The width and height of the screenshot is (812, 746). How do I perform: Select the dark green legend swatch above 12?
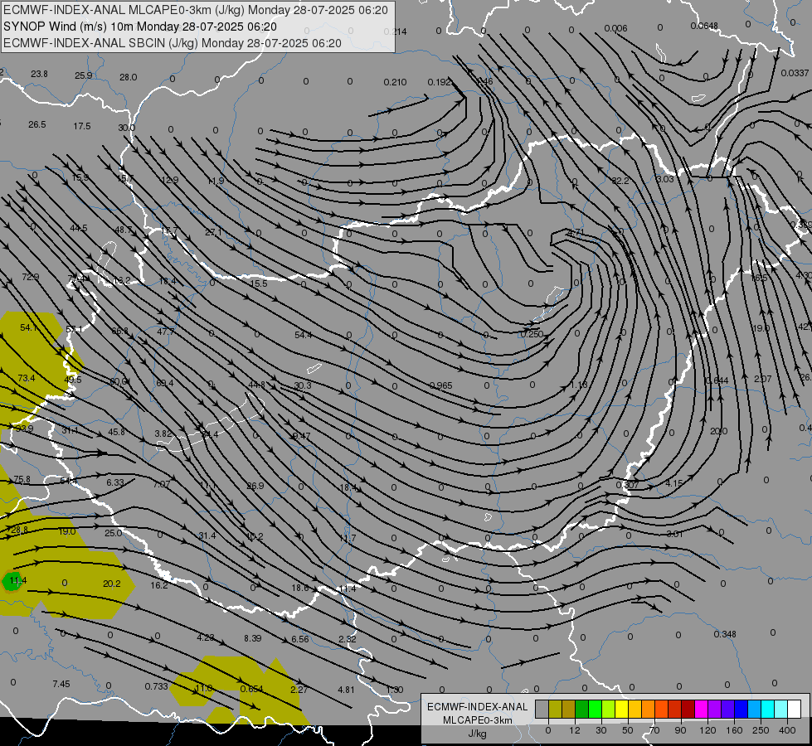pyautogui.click(x=581, y=709)
